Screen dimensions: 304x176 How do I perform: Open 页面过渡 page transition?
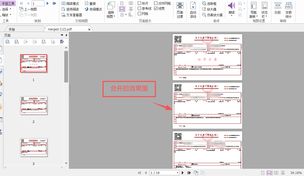click(180, 10)
